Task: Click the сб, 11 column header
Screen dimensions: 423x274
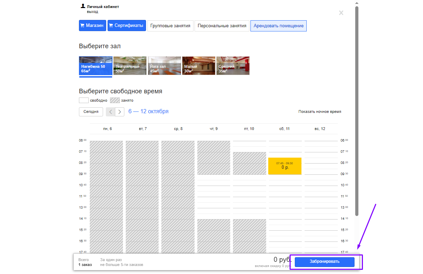Action: pos(285,129)
